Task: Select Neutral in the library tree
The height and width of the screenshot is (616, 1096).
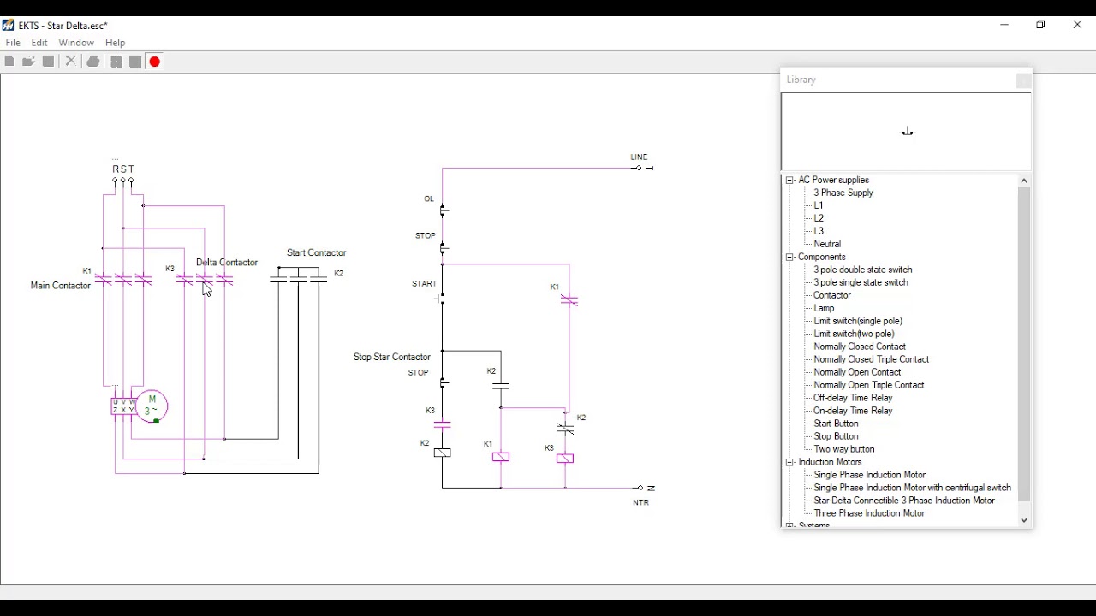Action: [828, 245]
